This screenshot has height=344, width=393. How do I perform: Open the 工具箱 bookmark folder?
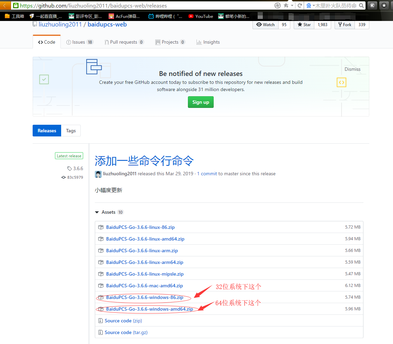coord(14,16)
